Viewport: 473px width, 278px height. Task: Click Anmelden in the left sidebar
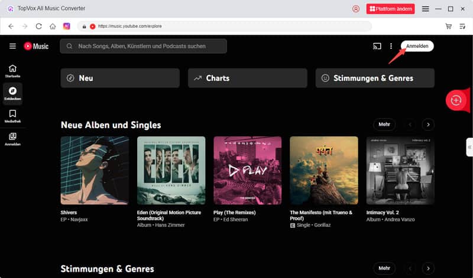click(x=12, y=139)
